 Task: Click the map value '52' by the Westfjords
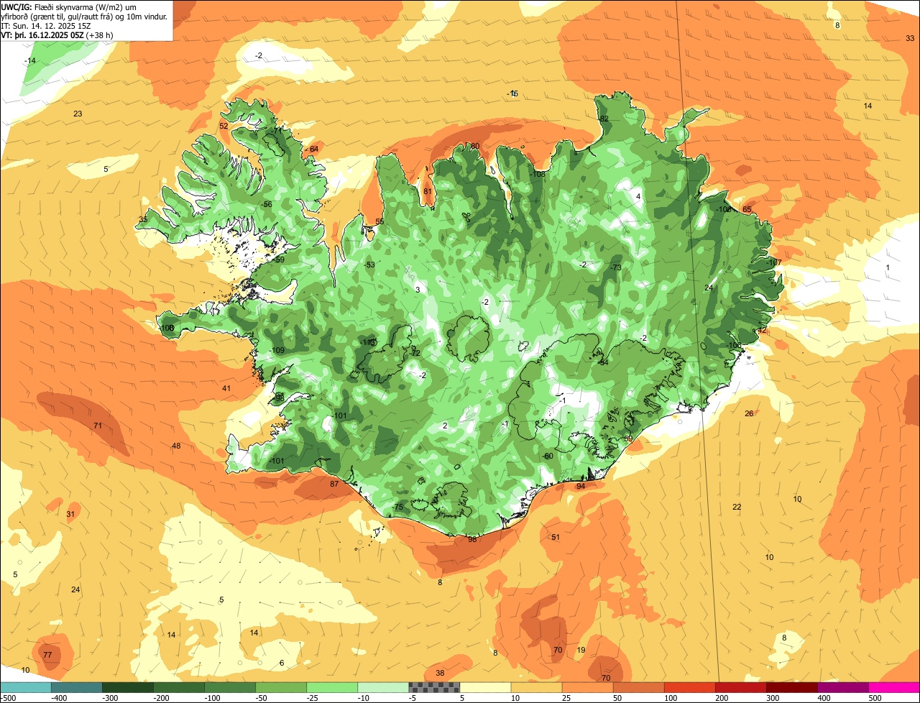(x=224, y=127)
